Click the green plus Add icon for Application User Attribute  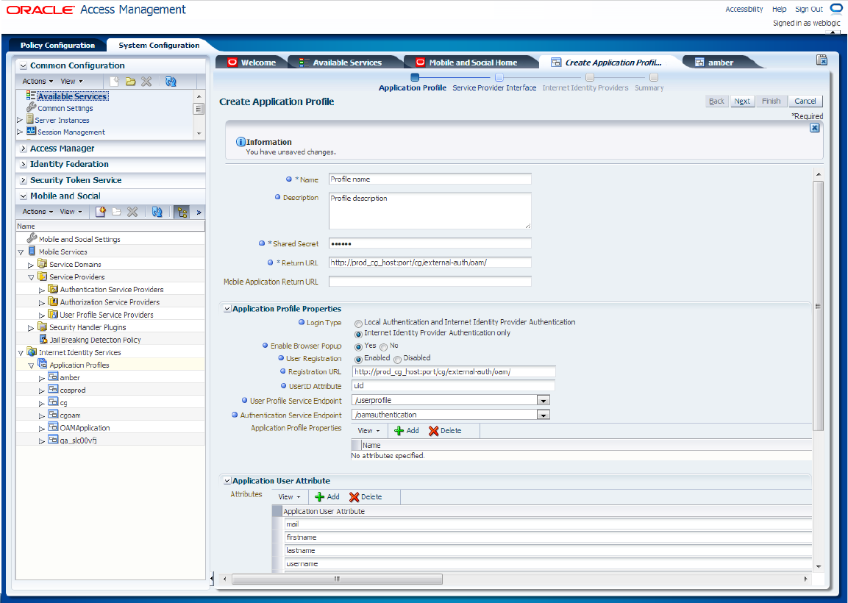tap(320, 496)
